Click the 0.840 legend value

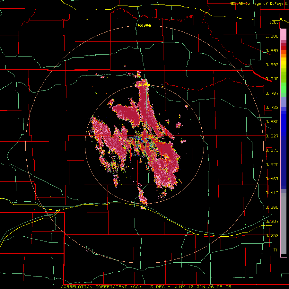coord(272,79)
